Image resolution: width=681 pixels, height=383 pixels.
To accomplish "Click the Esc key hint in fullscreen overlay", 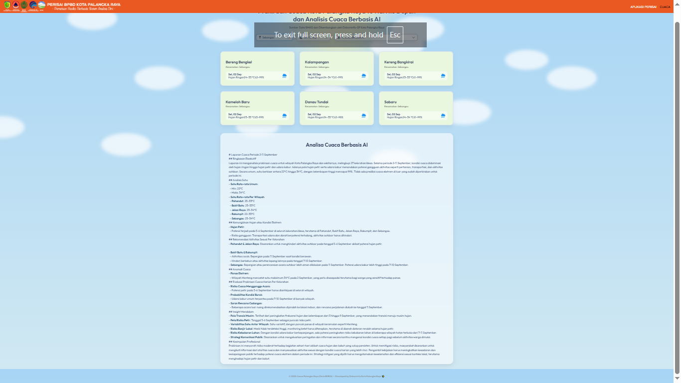I will coord(395,35).
